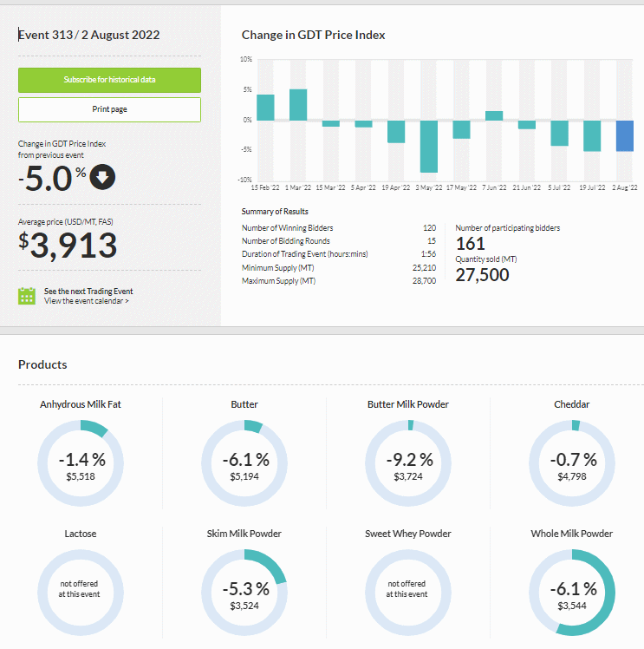Click the Event 313 / 2 August 2022 heading
644x649 pixels.
89,35
